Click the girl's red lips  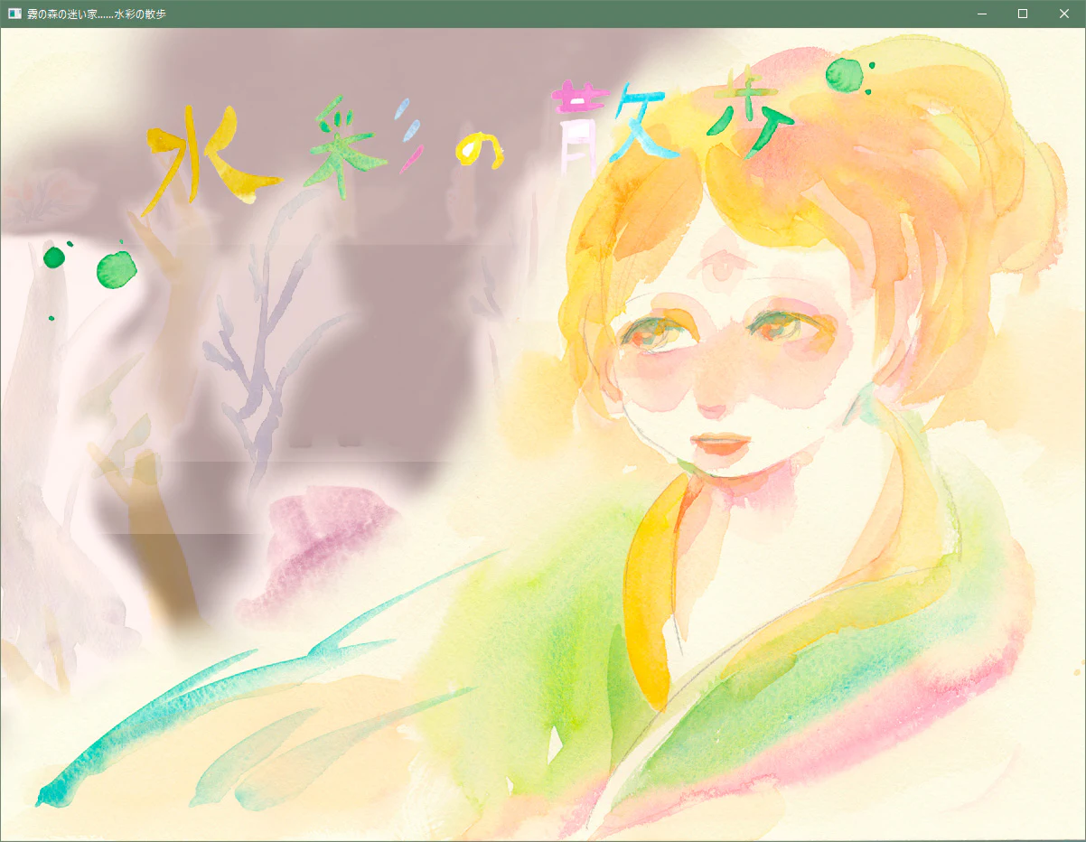pos(719,444)
